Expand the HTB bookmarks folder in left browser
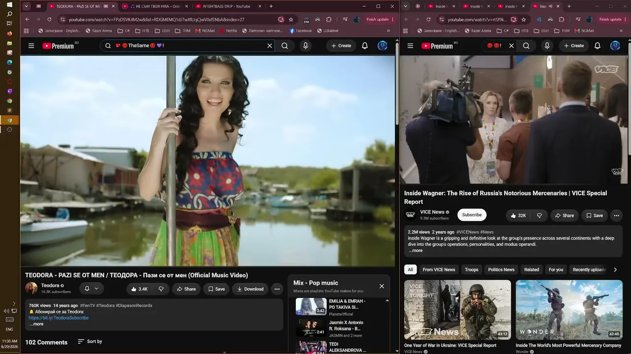Viewport: 631px width, 354px height. click(142, 30)
